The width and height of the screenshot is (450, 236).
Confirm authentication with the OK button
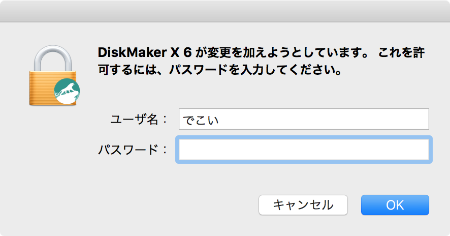395,205
